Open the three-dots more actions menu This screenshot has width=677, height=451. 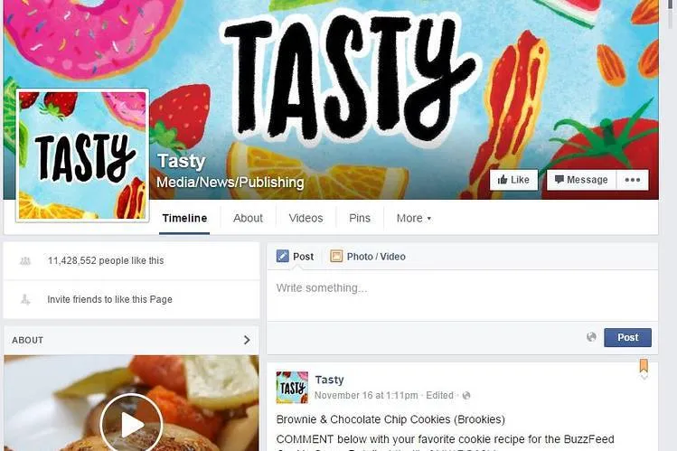(633, 180)
